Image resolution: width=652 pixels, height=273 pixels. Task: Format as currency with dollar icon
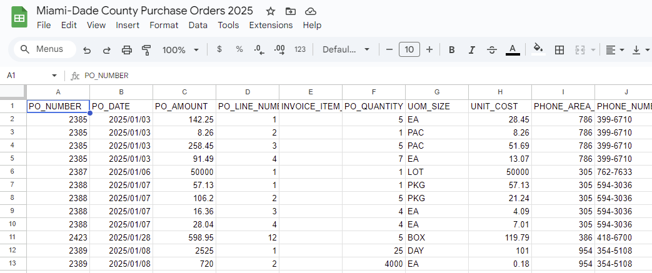[219, 49]
